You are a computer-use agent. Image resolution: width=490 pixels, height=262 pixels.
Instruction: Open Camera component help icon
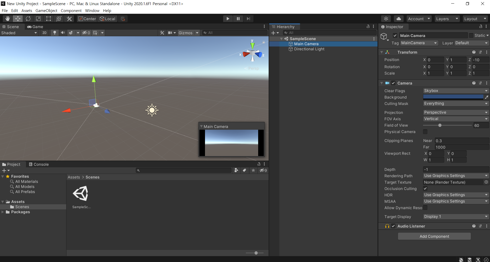click(474, 83)
